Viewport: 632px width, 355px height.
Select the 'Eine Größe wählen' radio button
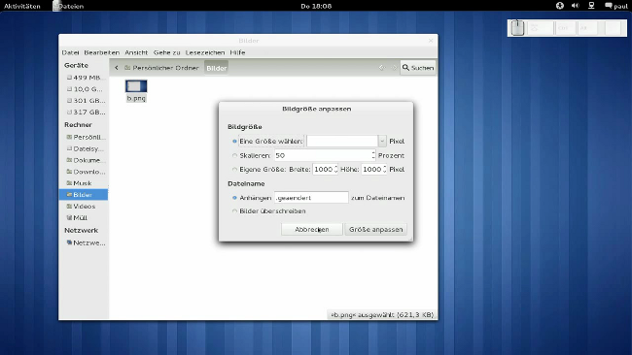pyautogui.click(x=234, y=141)
